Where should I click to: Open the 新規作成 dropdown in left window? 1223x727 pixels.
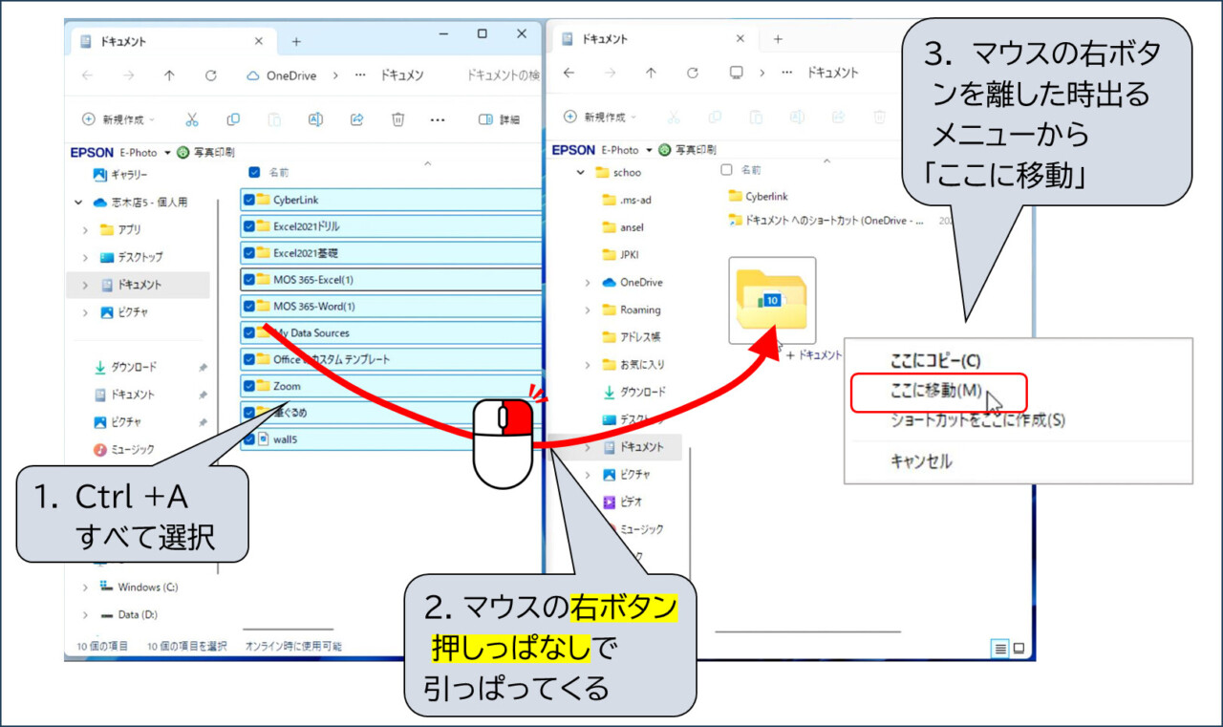click(118, 119)
